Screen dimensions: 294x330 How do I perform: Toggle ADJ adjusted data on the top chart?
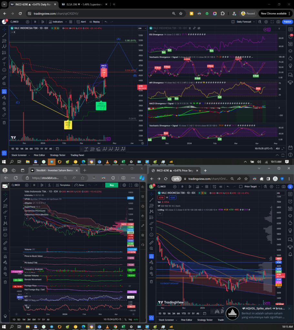[278, 149]
